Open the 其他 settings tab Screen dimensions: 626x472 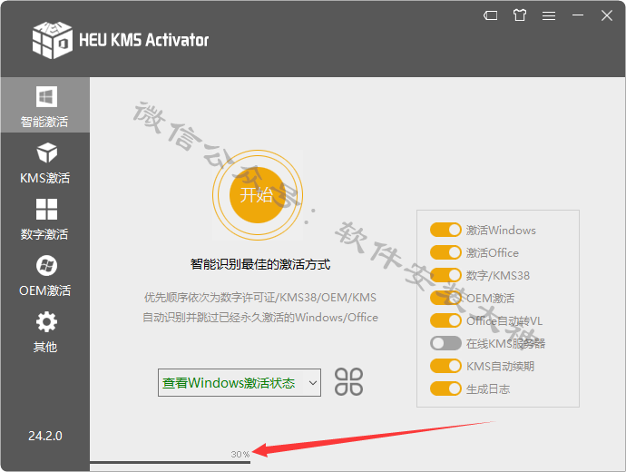[x=45, y=331]
